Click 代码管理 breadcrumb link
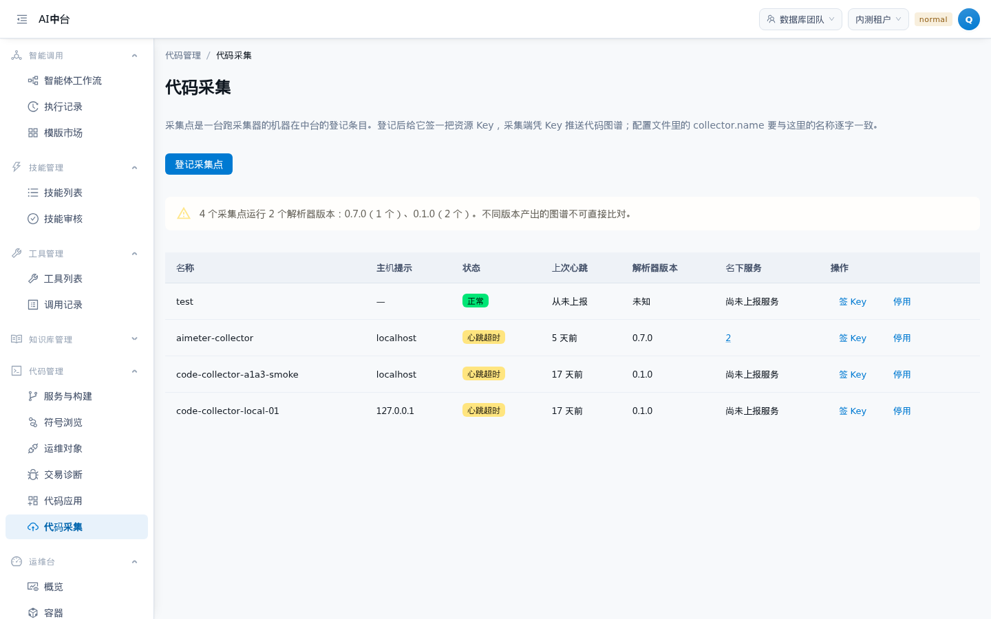Viewport: 991px width, 619px height. (183, 56)
